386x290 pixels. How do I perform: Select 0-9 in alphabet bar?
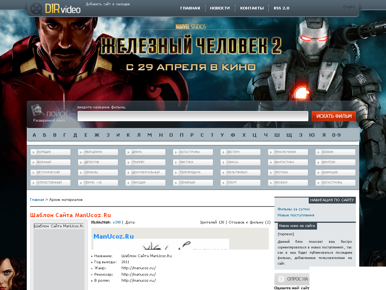tap(336, 135)
